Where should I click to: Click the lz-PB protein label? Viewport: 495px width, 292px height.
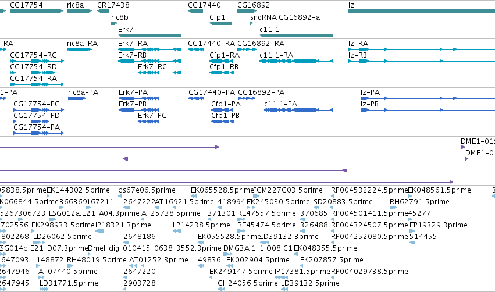coord(369,104)
